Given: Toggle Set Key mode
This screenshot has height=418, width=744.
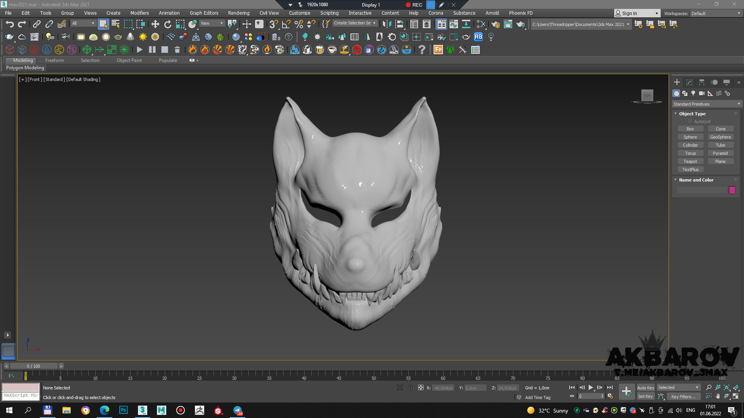Looking at the screenshot, I should (646, 396).
